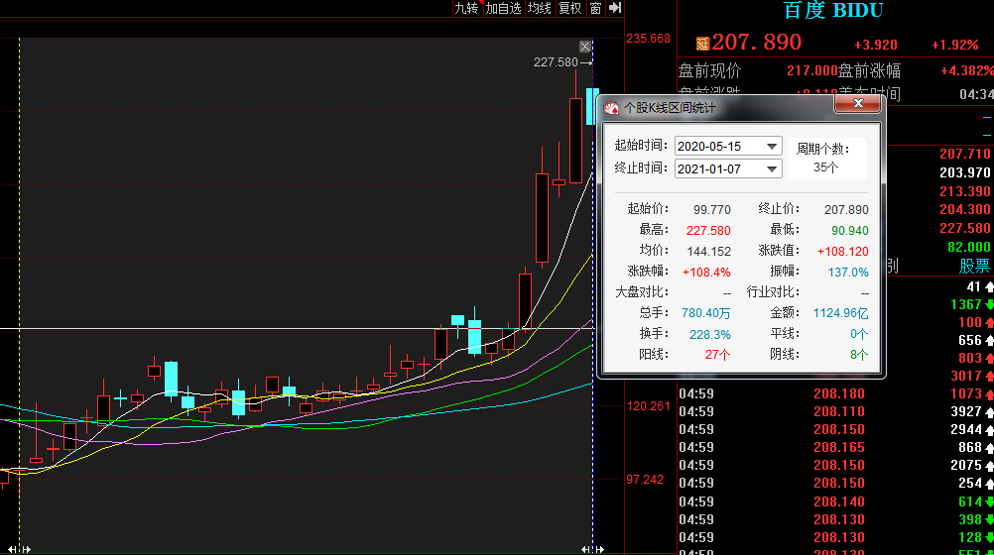Image resolution: width=994 pixels, height=555 pixels.
Task: Open the 终止时间 date dropdown
Action: point(772,169)
